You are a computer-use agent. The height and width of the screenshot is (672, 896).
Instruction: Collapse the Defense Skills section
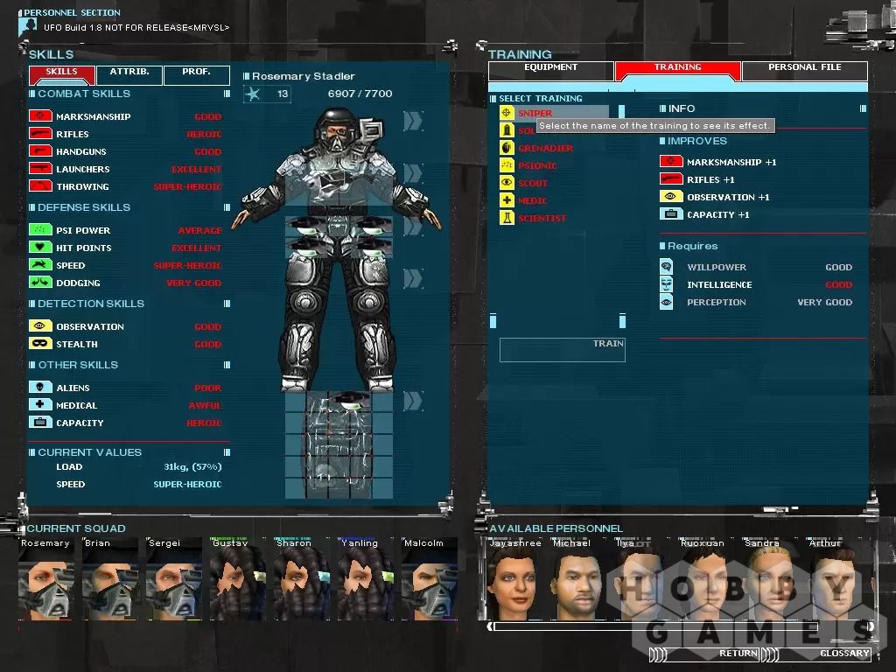[x=227, y=207]
